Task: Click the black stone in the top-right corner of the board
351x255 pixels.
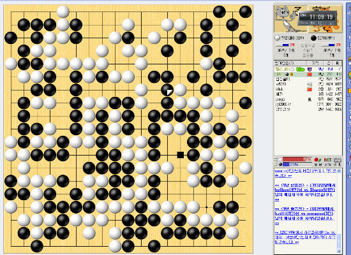Action: pyautogui.click(x=245, y=12)
